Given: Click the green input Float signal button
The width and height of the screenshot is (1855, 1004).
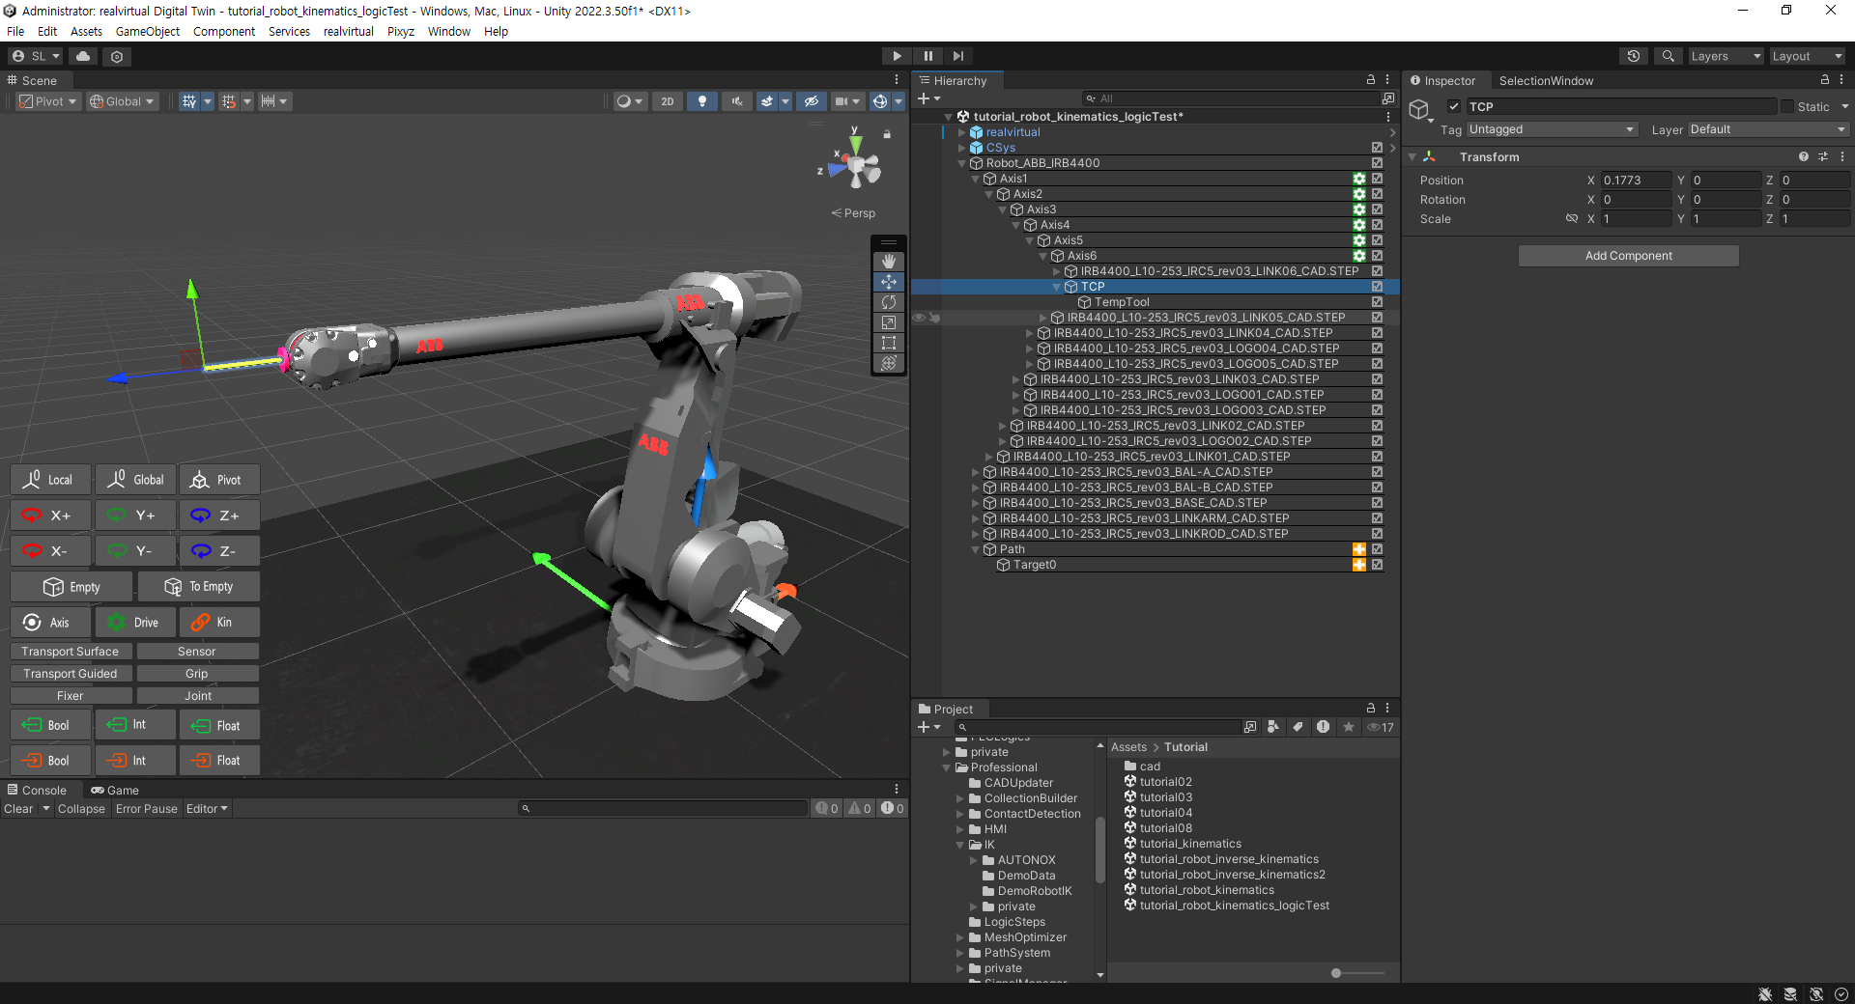Looking at the screenshot, I should 219,725.
